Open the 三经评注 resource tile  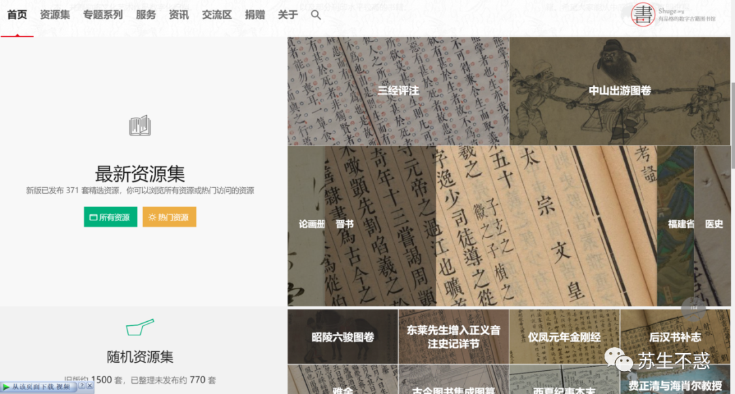(398, 91)
